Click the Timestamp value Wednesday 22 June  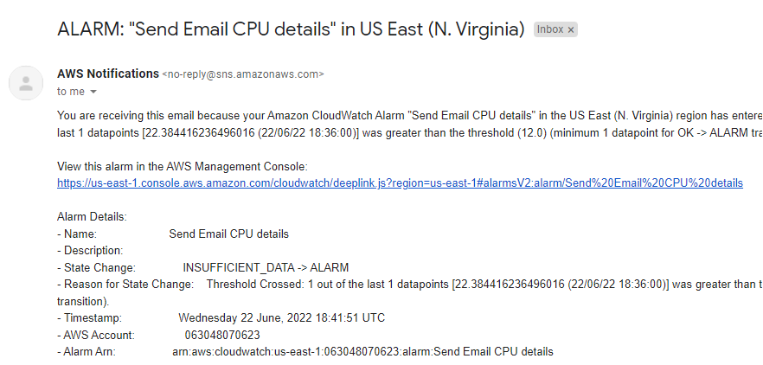click(x=282, y=318)
